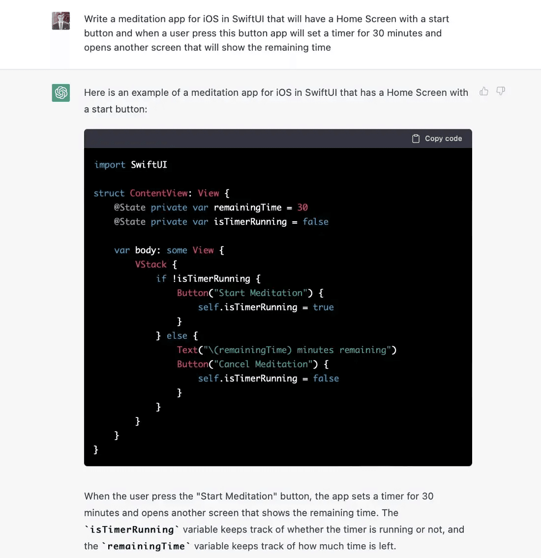Click the 'var body: some View' line

pyautogui.click(x=169, y=250)
